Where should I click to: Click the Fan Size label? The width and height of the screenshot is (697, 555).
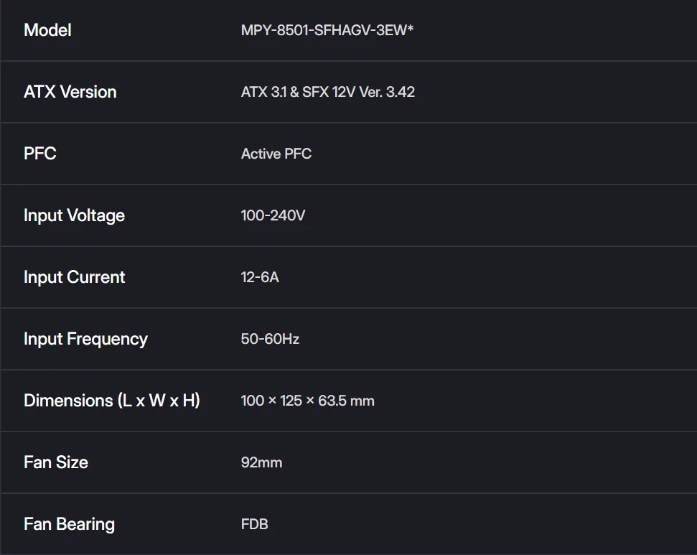55,462
